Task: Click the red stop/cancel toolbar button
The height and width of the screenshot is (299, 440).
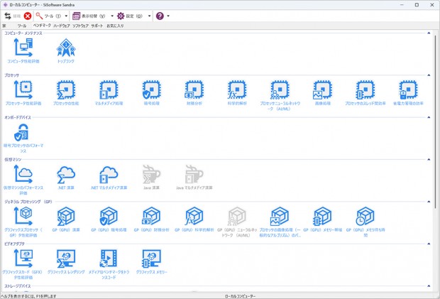Action: (x=28, y=16)
